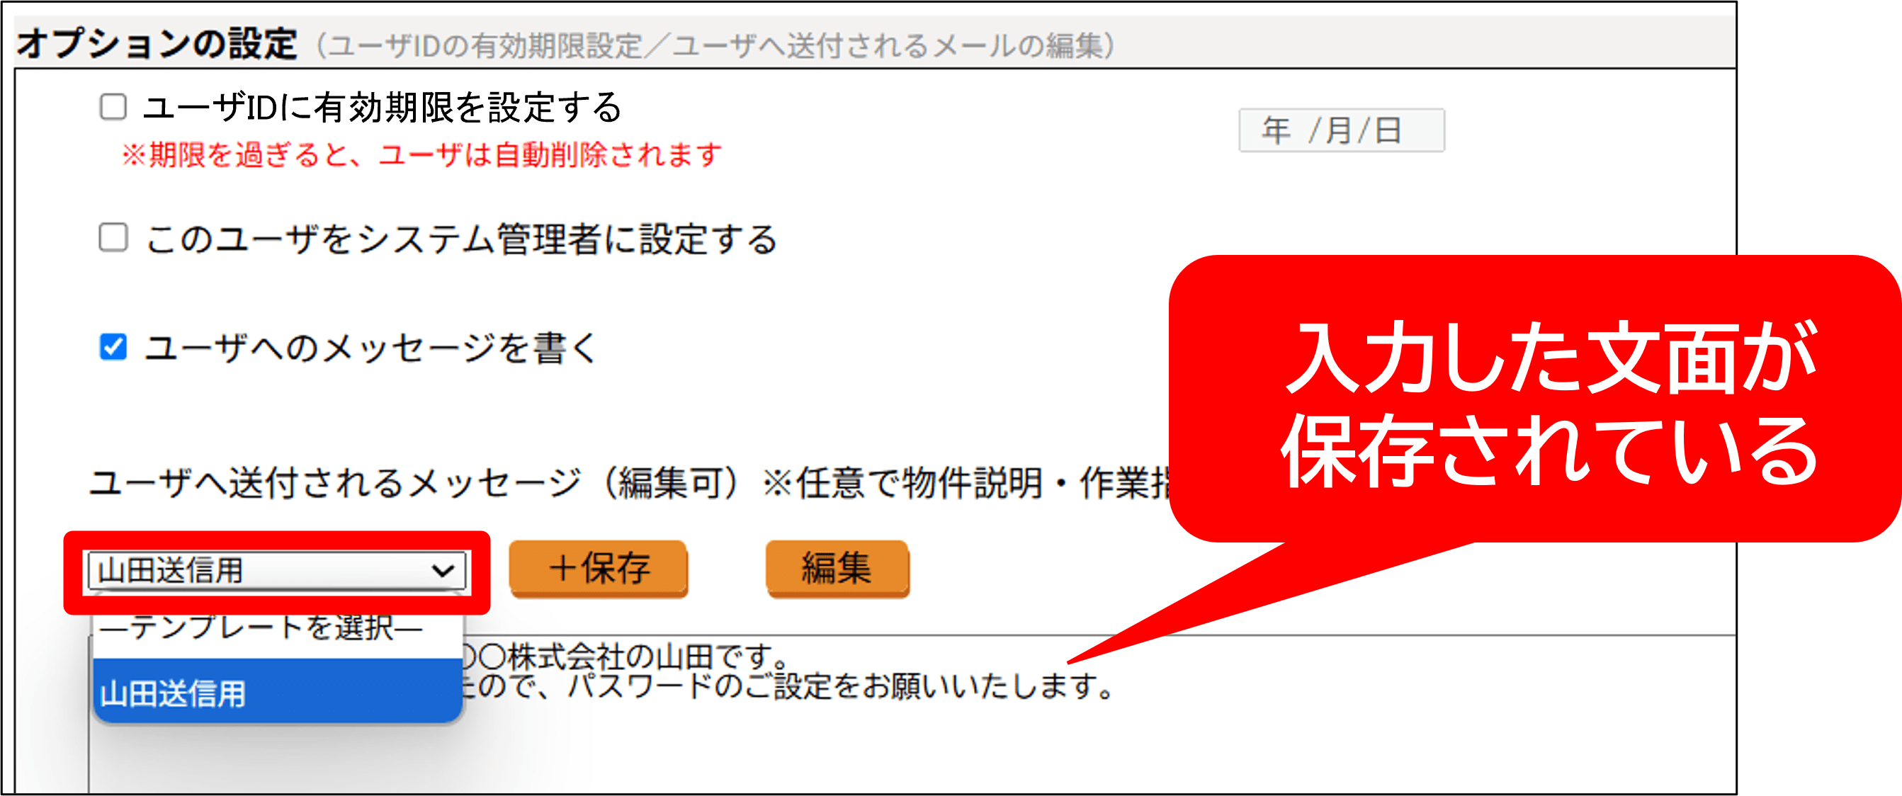The image size is (1902, 796).
Task: Click the orange ＋保存 button
Action: 598,568
